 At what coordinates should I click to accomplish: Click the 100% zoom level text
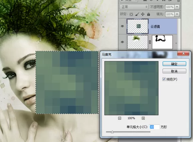click(x=131, y=118)
